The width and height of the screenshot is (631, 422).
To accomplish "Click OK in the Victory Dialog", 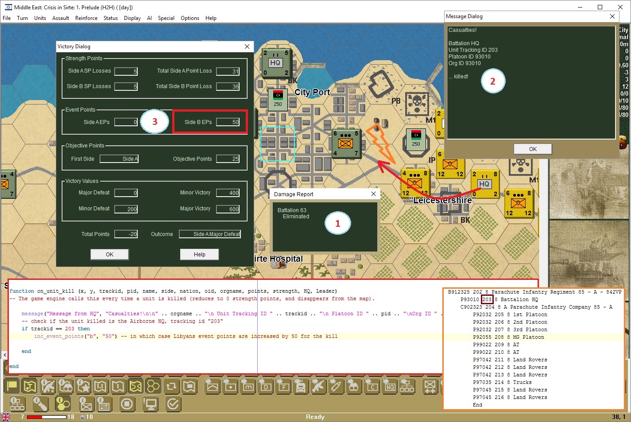I will pyautogui.click(x=110, y=255).
